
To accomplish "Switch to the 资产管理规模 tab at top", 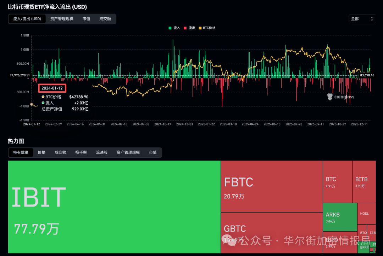I will 62,19.
